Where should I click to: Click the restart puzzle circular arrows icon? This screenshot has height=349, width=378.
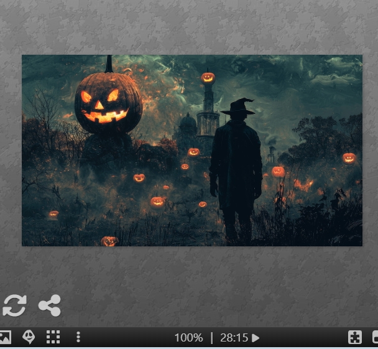tap(14, 305)
